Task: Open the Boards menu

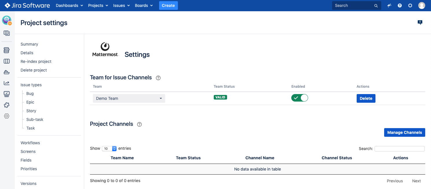Action: 144,5
